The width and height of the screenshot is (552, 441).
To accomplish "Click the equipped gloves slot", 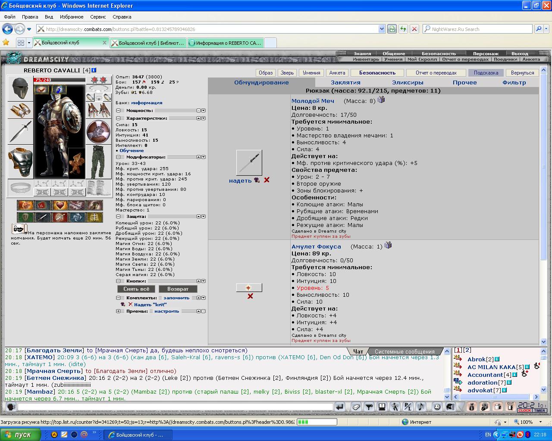I will point(99,110).
